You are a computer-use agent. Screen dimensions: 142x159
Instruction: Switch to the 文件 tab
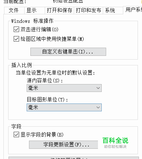click(14, 11)
